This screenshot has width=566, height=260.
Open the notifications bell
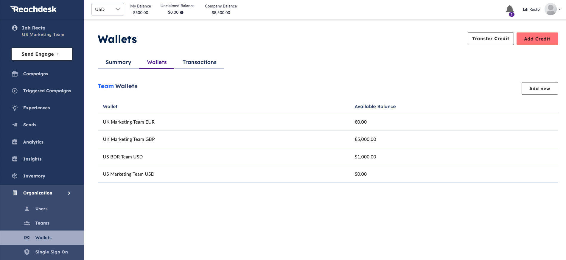click(510, 10)
